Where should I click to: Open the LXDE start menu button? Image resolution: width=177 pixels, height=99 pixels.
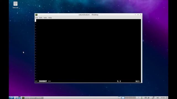(x=11, y=98)
